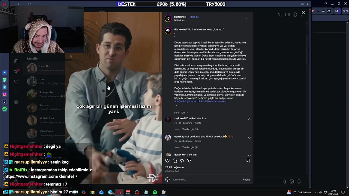The width and height of the screenshot is (349, 196).
Task: Open the 'Semanur' conversation
Action: pyautogui.click(x=44, y=107)
